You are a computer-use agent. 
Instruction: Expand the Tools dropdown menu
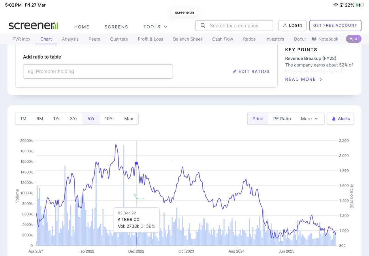point(155,27)
